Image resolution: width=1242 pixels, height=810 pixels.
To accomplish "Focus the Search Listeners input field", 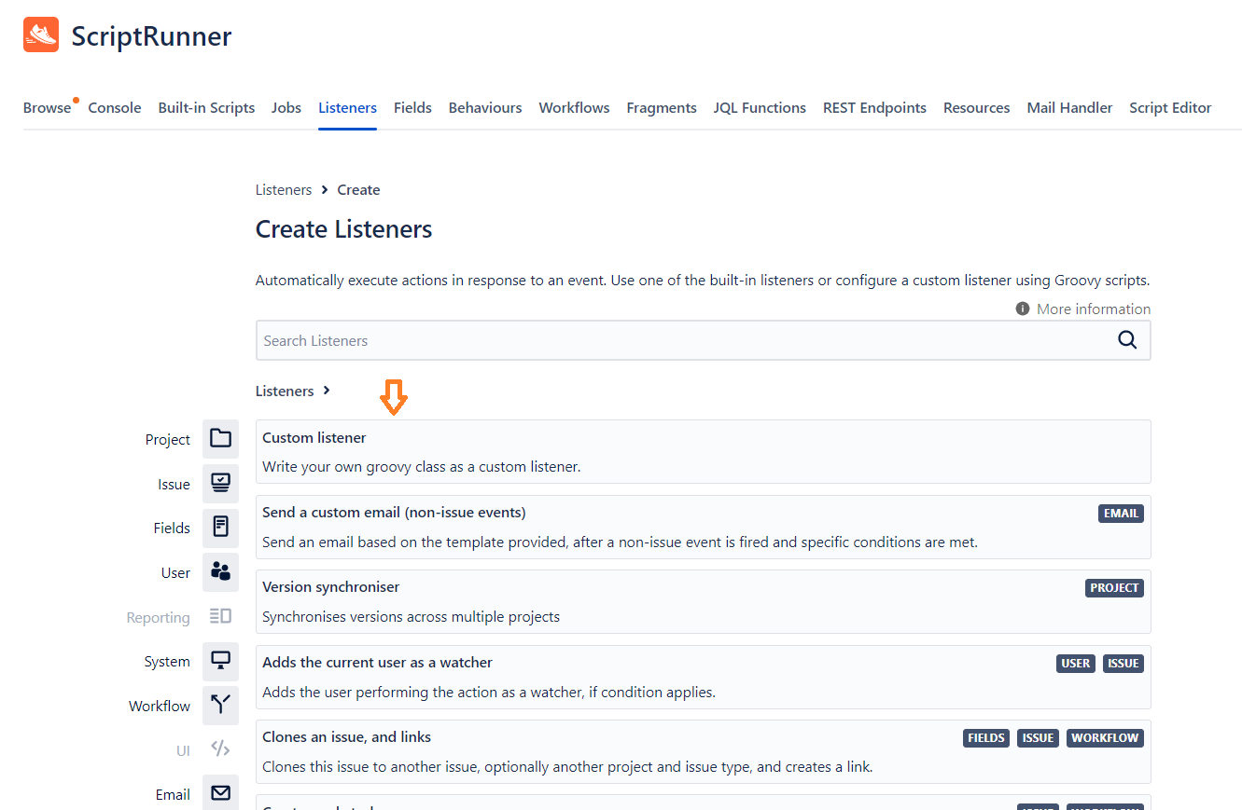I will pyautogui.click(x=703, y=340).
